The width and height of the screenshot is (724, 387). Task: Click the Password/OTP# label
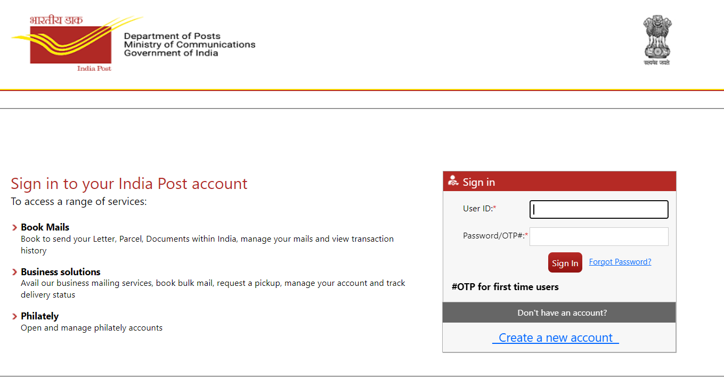pos(495,236)
